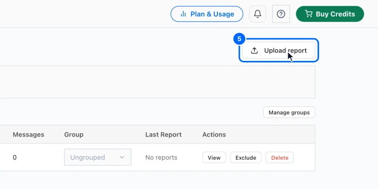Open the help question mark icon
The width and height of the screenshot is (378, 189).
pos(281,14)
